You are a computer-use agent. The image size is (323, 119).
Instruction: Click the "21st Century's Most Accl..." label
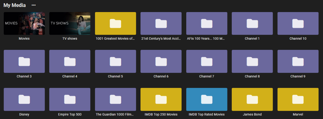point(161,39)
